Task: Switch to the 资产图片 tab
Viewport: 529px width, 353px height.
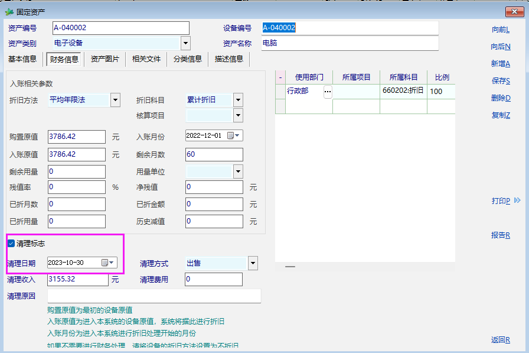Action: coord(105,59)
